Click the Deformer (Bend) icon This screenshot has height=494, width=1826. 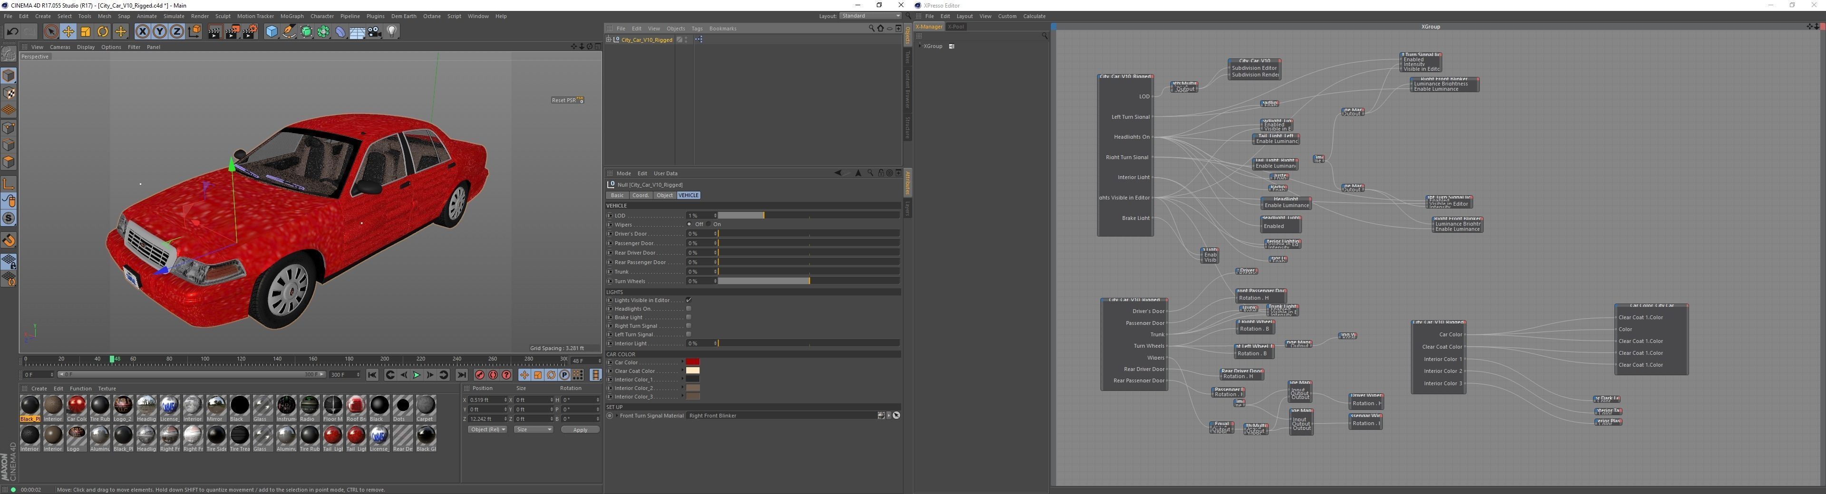pyautogui.click(x=340, y=31)
